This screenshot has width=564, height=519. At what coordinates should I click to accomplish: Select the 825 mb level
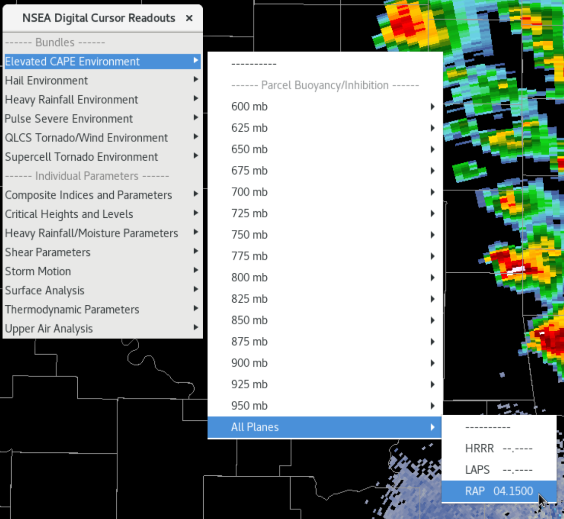(325, 299)
